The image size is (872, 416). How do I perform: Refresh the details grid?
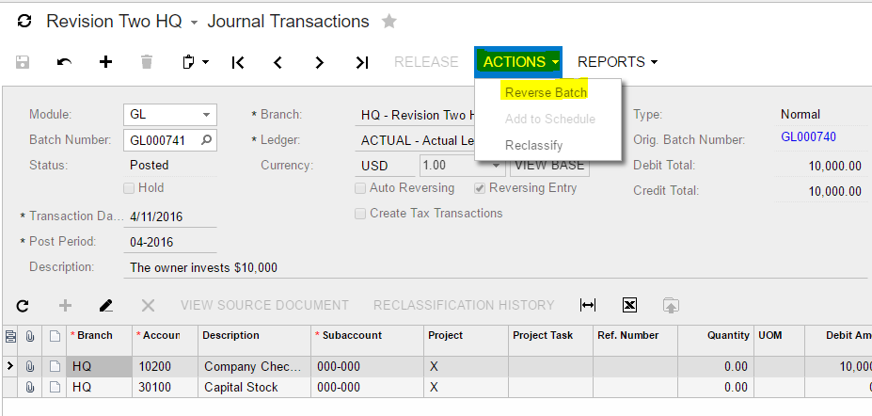23,305
